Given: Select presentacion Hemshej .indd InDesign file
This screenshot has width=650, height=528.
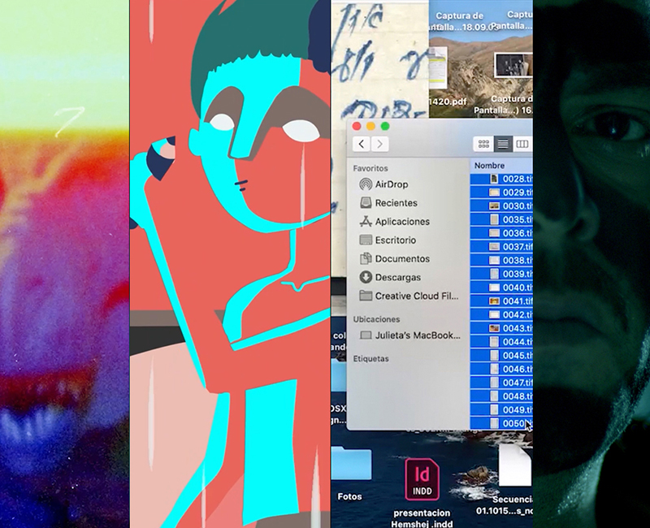Looking at the screenshot, I should [422, 493].
